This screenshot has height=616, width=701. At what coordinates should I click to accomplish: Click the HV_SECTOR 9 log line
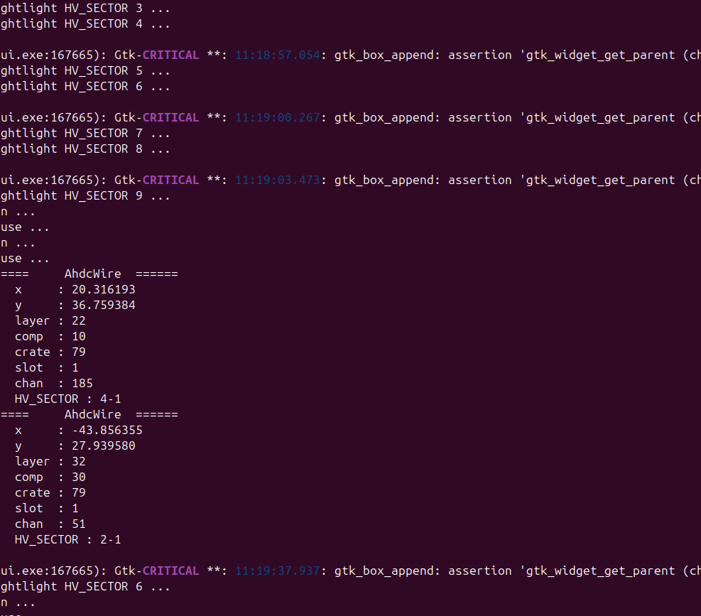point(85,196)
